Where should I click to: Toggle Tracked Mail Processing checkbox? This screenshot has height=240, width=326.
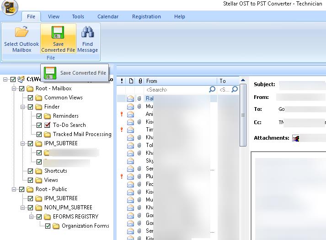tap(39, 134)
